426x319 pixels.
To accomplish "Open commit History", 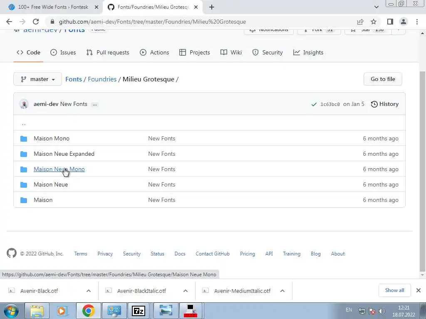I will click(x=385, y=104).
